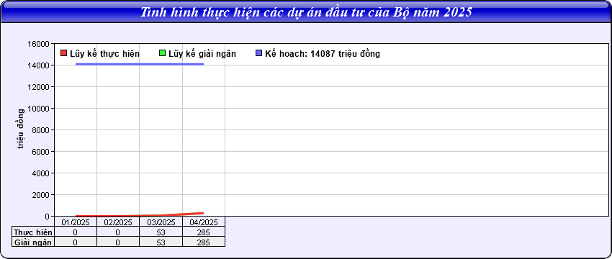Select the Lũy kế thực hiện legend label
Image resolution: width=612 pixels, height=259 pixels.
104,54
